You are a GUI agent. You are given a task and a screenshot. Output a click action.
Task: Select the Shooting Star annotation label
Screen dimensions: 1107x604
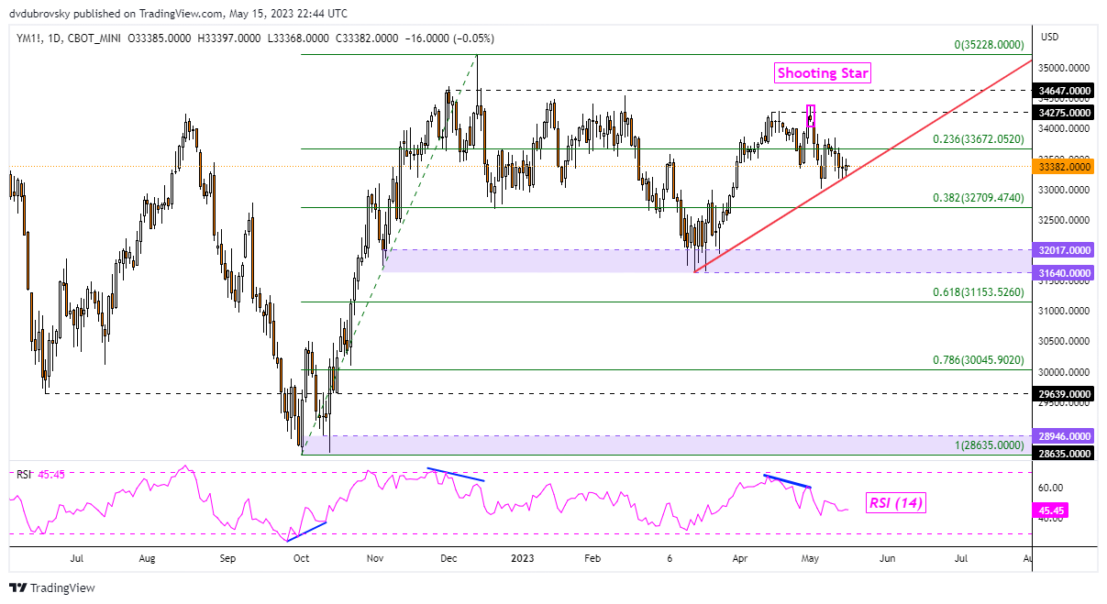point(823,73)
